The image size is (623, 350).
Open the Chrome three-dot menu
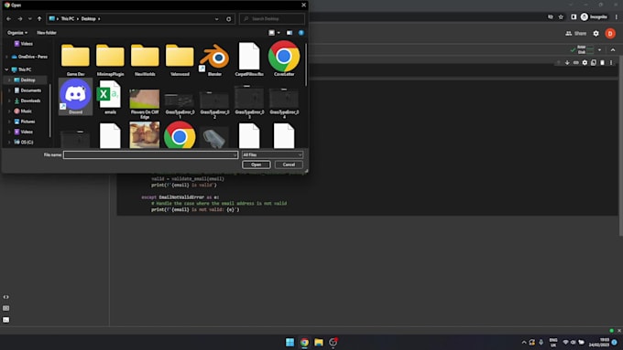coord(617,17)
